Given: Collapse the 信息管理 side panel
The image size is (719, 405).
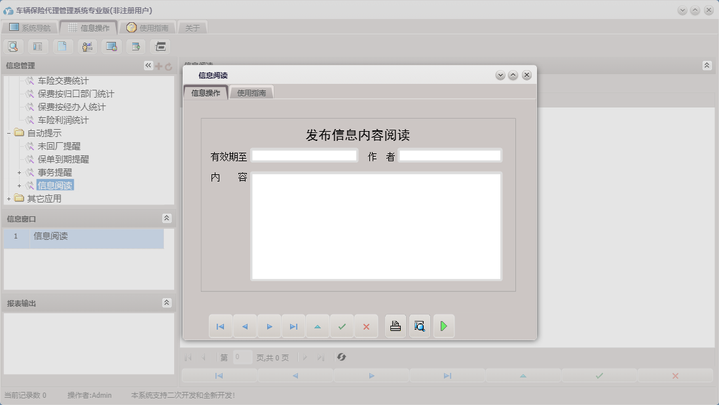Looking at the screenshot, I should (x=148, y=66).
